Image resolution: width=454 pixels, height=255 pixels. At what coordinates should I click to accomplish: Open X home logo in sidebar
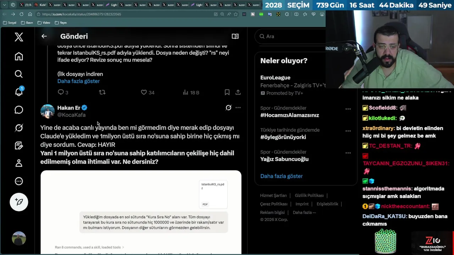19,37
